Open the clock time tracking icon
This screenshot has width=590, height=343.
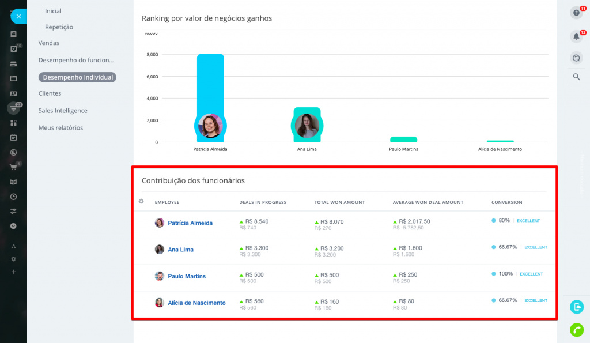pyautogui.click(x=14, y=197)
